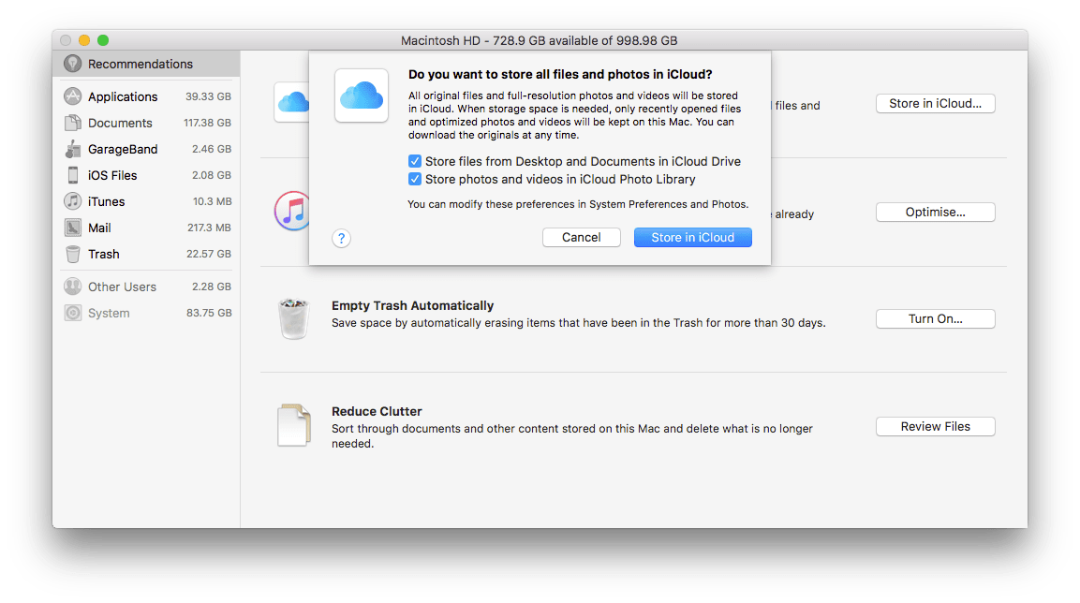The height and width of the screenshot is (603, 1080).
Task: Click the iTunes icon beside Optimise row
Action: [x=291, y=211]
